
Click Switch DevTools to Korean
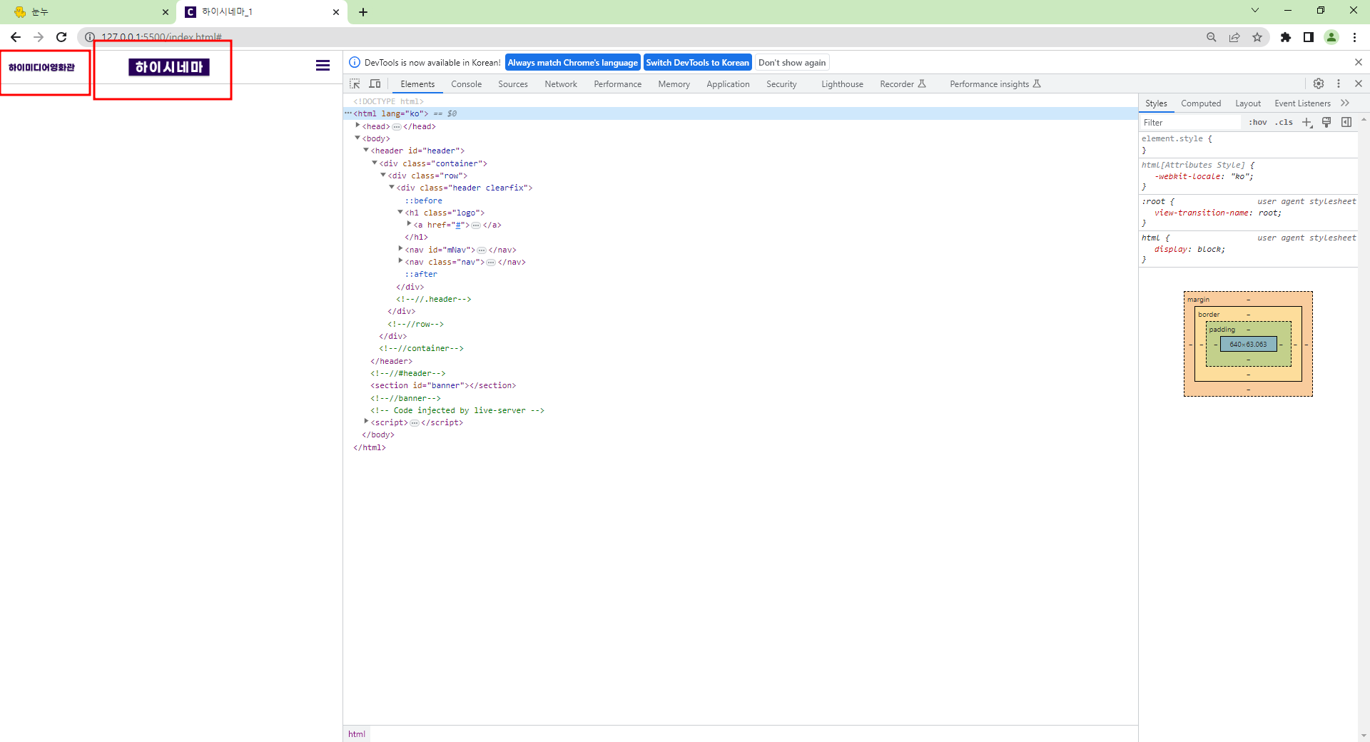(698, 63)
